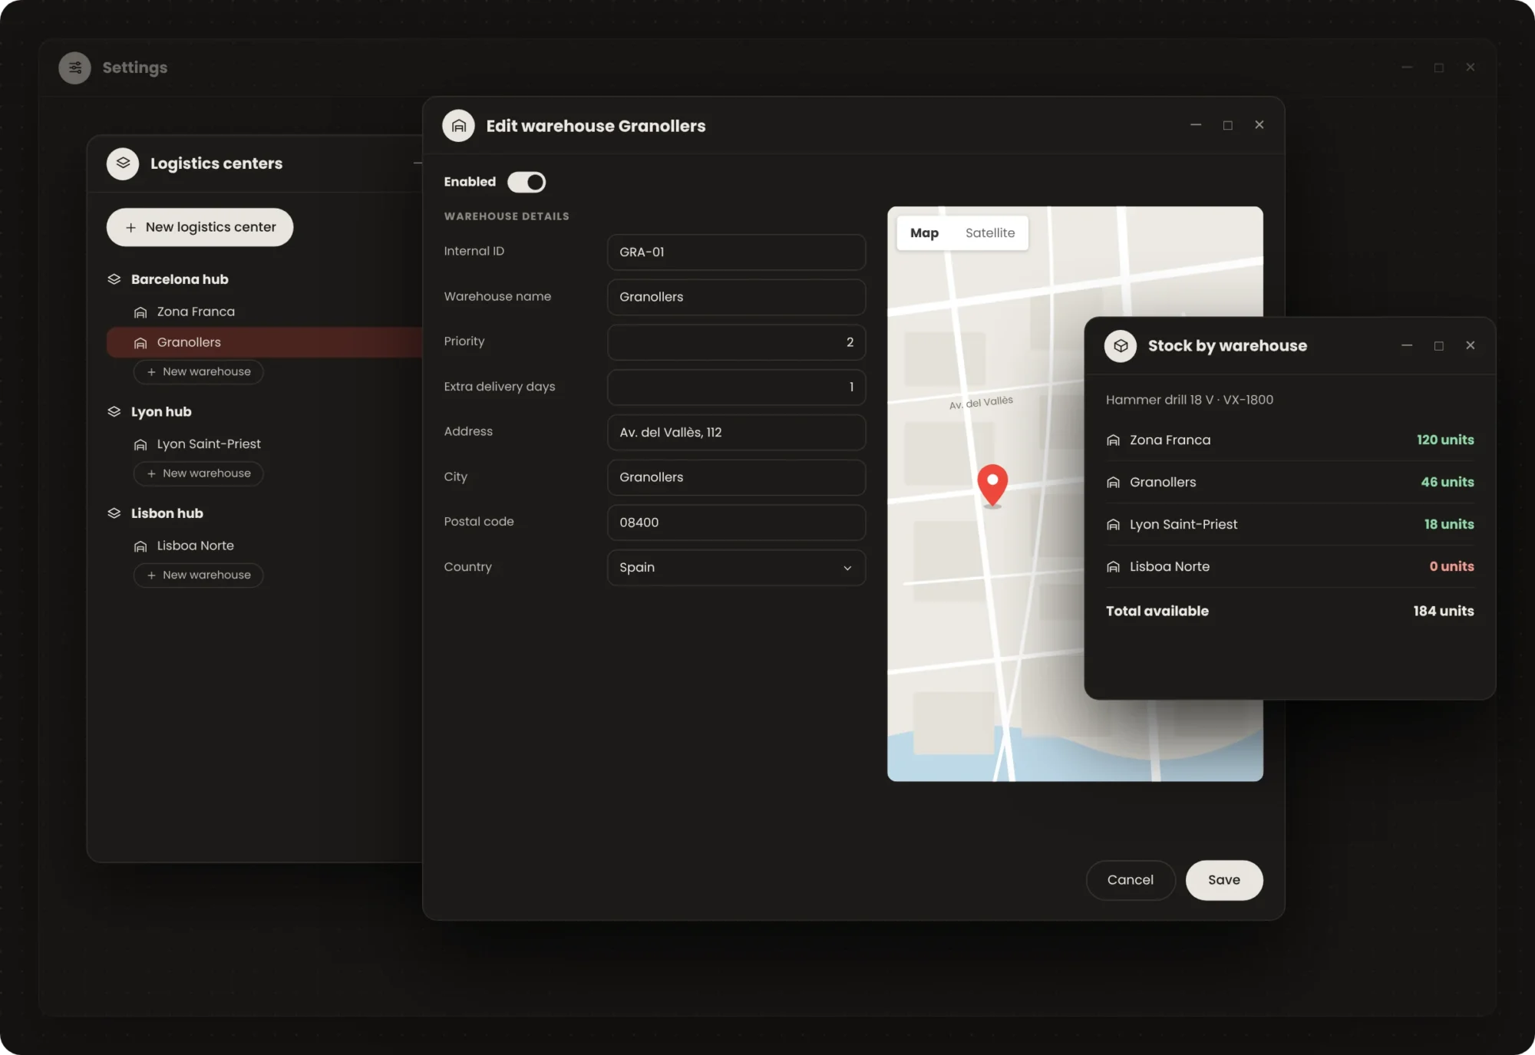Add a new warehouse under Barcelona hub
This screenshot has width=1535, height=1055.
199,372
